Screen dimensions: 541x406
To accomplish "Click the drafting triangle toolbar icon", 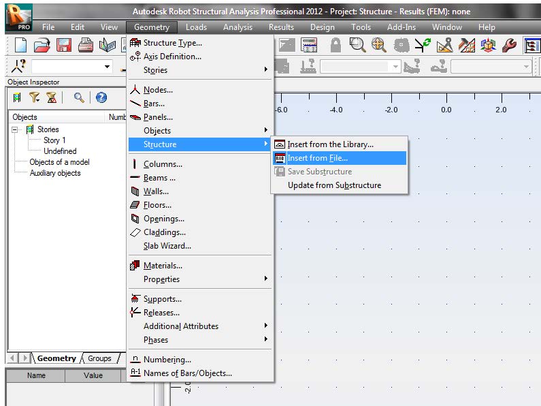I will pyautogui.click(x=445, y=45).
